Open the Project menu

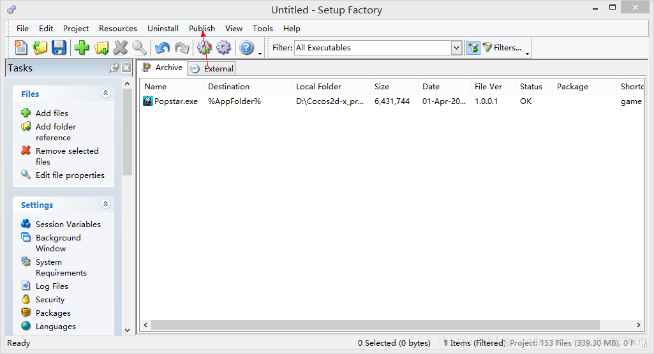pyautogui.click(x=76, y=28)
